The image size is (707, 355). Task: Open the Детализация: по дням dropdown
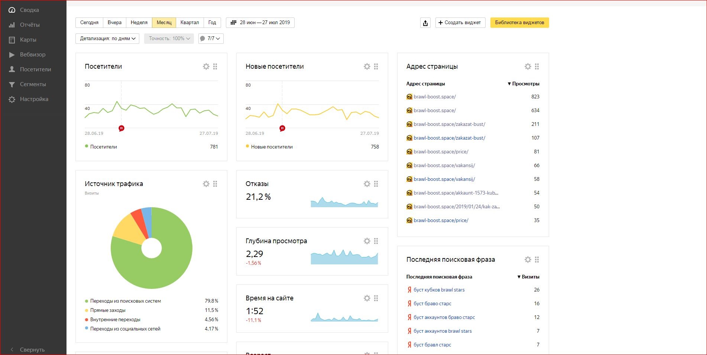(107, 38)
